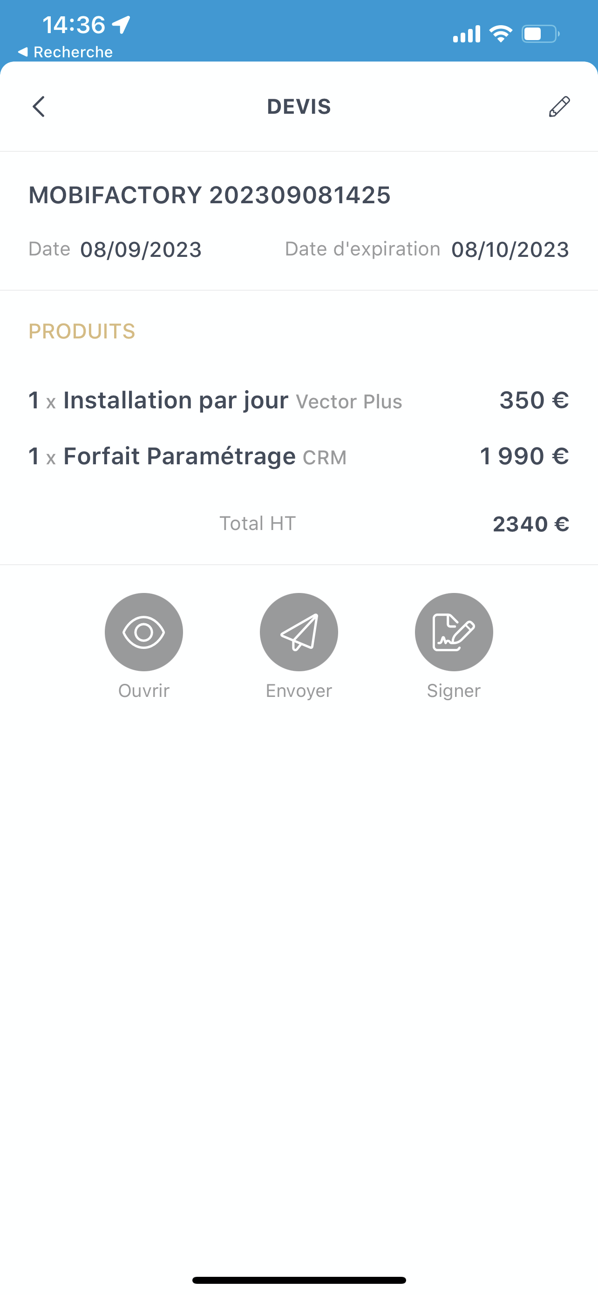Image resolution: width=598 pixels, height=1295 pixels.
Task: Tap the expiration date 08/10/2023
Action: coord(510,249)
